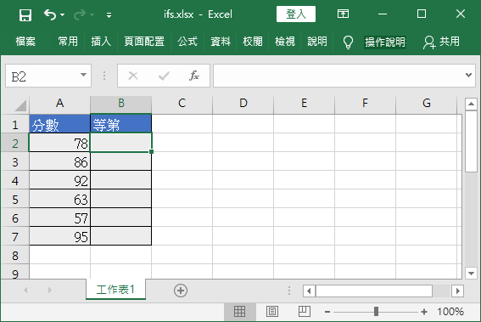Select column E header
The width and height of the screenshot is (481, 322).
tap(304, 104)
